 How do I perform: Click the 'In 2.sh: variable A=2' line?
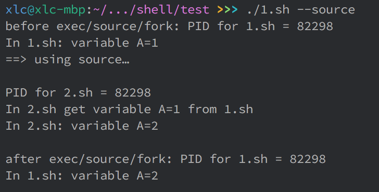[x=82, y=126]
